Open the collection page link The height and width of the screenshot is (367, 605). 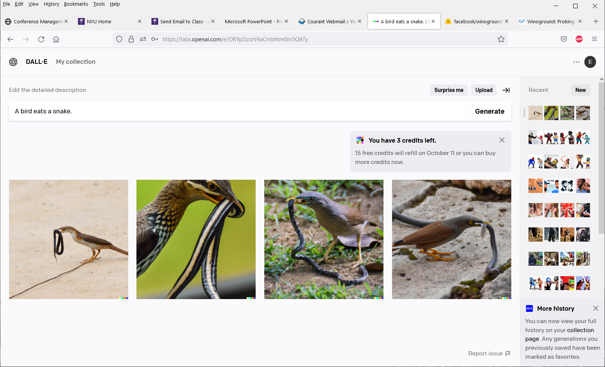pyautogui.click(x=580, y=330)
